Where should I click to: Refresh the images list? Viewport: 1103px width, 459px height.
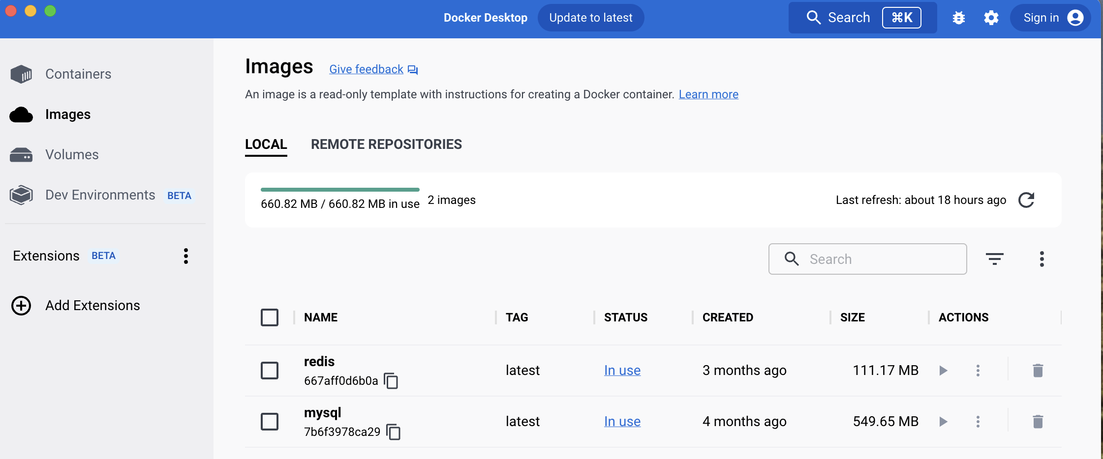tap(1026, 200)
